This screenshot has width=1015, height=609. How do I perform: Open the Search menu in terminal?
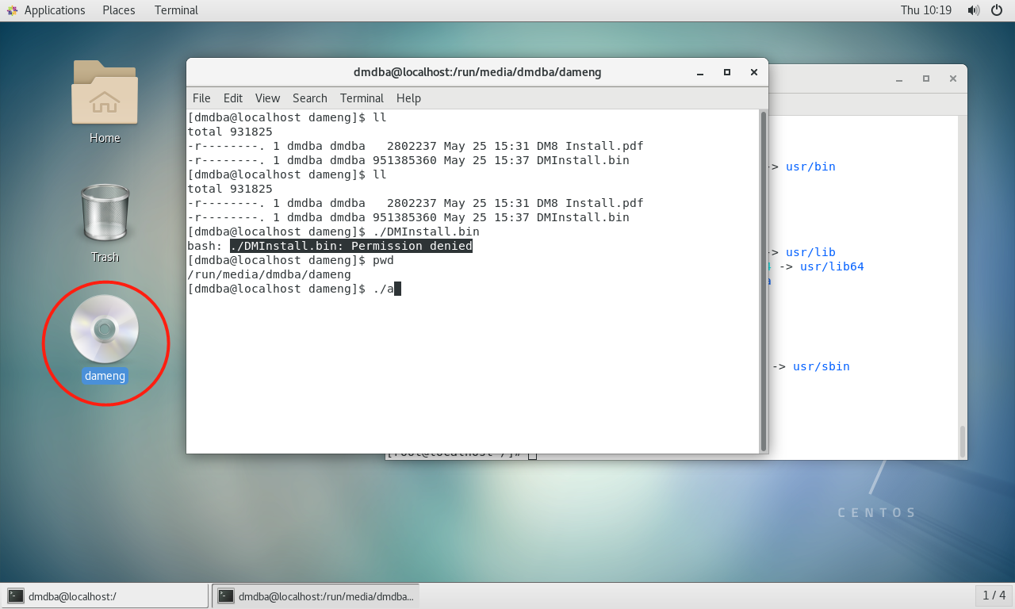310,98
